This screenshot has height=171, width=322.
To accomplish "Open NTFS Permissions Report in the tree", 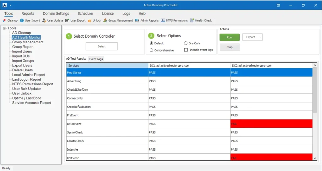I will tap(33, 84).
